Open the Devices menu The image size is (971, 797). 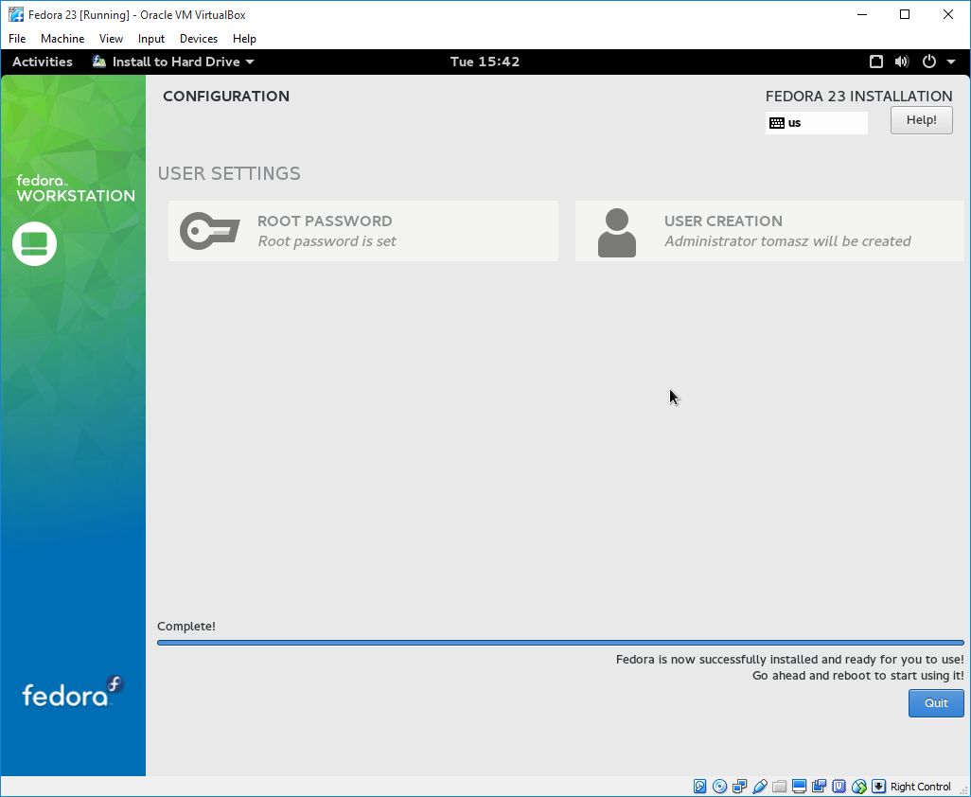tap(199, 39)
